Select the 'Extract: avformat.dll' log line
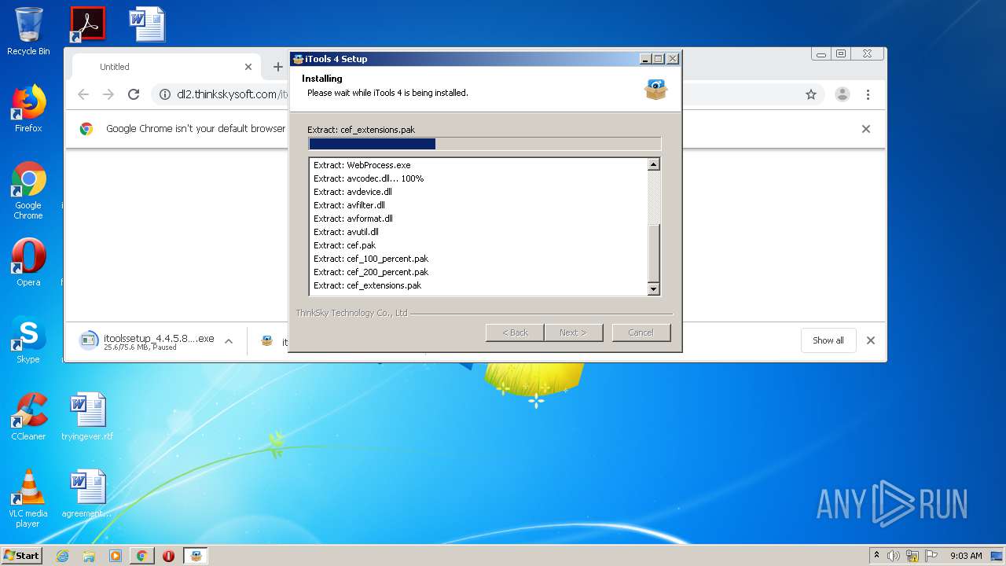 click(353, 219)
